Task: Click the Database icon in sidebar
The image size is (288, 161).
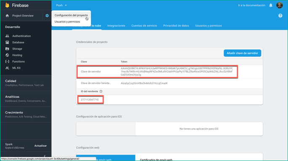Action: tap(7, 42)
